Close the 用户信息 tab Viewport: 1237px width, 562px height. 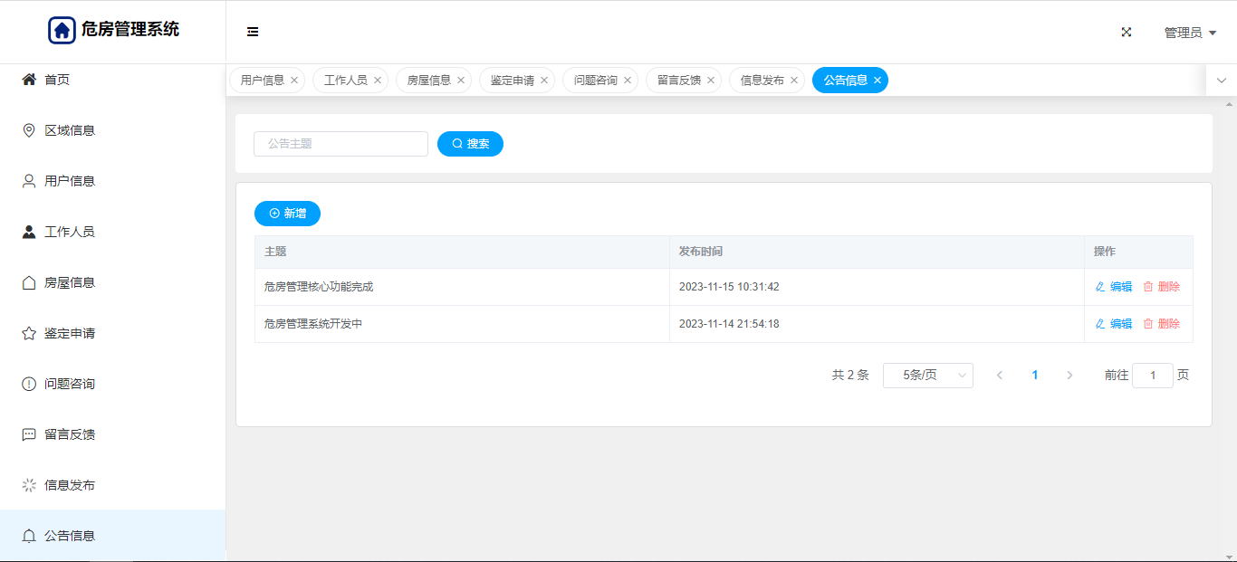pyautogui.click(x=294, y=81)
